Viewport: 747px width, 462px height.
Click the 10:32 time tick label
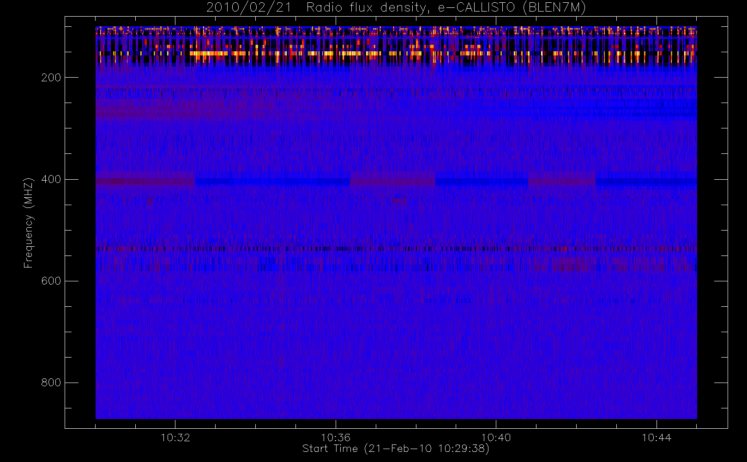tap(175, 437)
